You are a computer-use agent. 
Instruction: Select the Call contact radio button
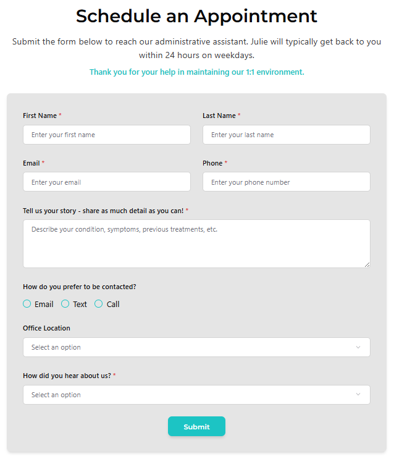point(99,304)
